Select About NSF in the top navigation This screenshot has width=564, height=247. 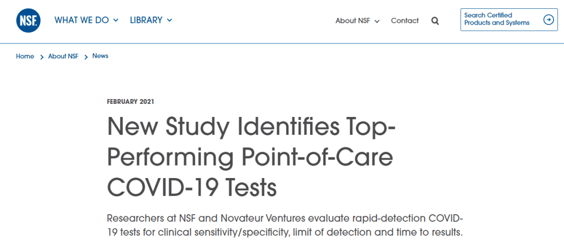pyautogui.click(x=353, y=21)
